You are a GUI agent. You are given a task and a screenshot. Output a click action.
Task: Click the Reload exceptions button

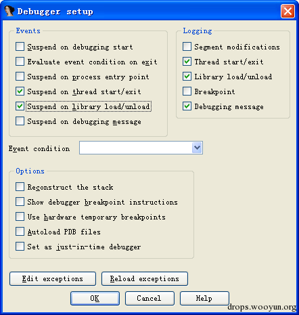[145, 278]
